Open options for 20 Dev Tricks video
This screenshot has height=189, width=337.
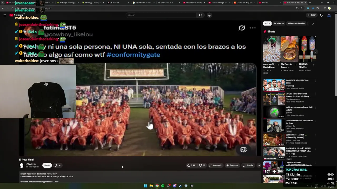315,94
